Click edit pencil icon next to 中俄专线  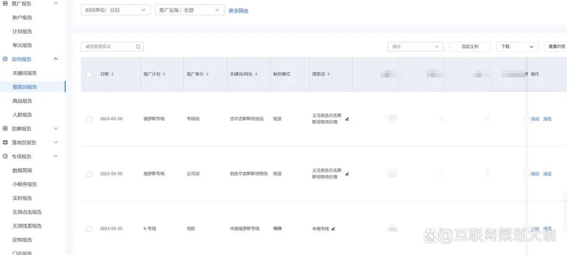coord(333,229)
